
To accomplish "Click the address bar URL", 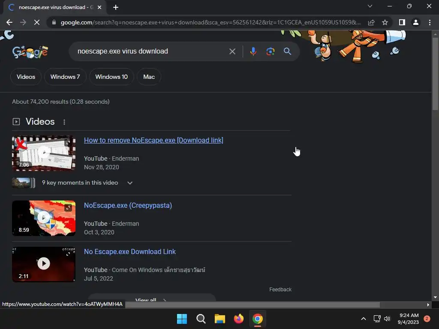I will point(210,22).
